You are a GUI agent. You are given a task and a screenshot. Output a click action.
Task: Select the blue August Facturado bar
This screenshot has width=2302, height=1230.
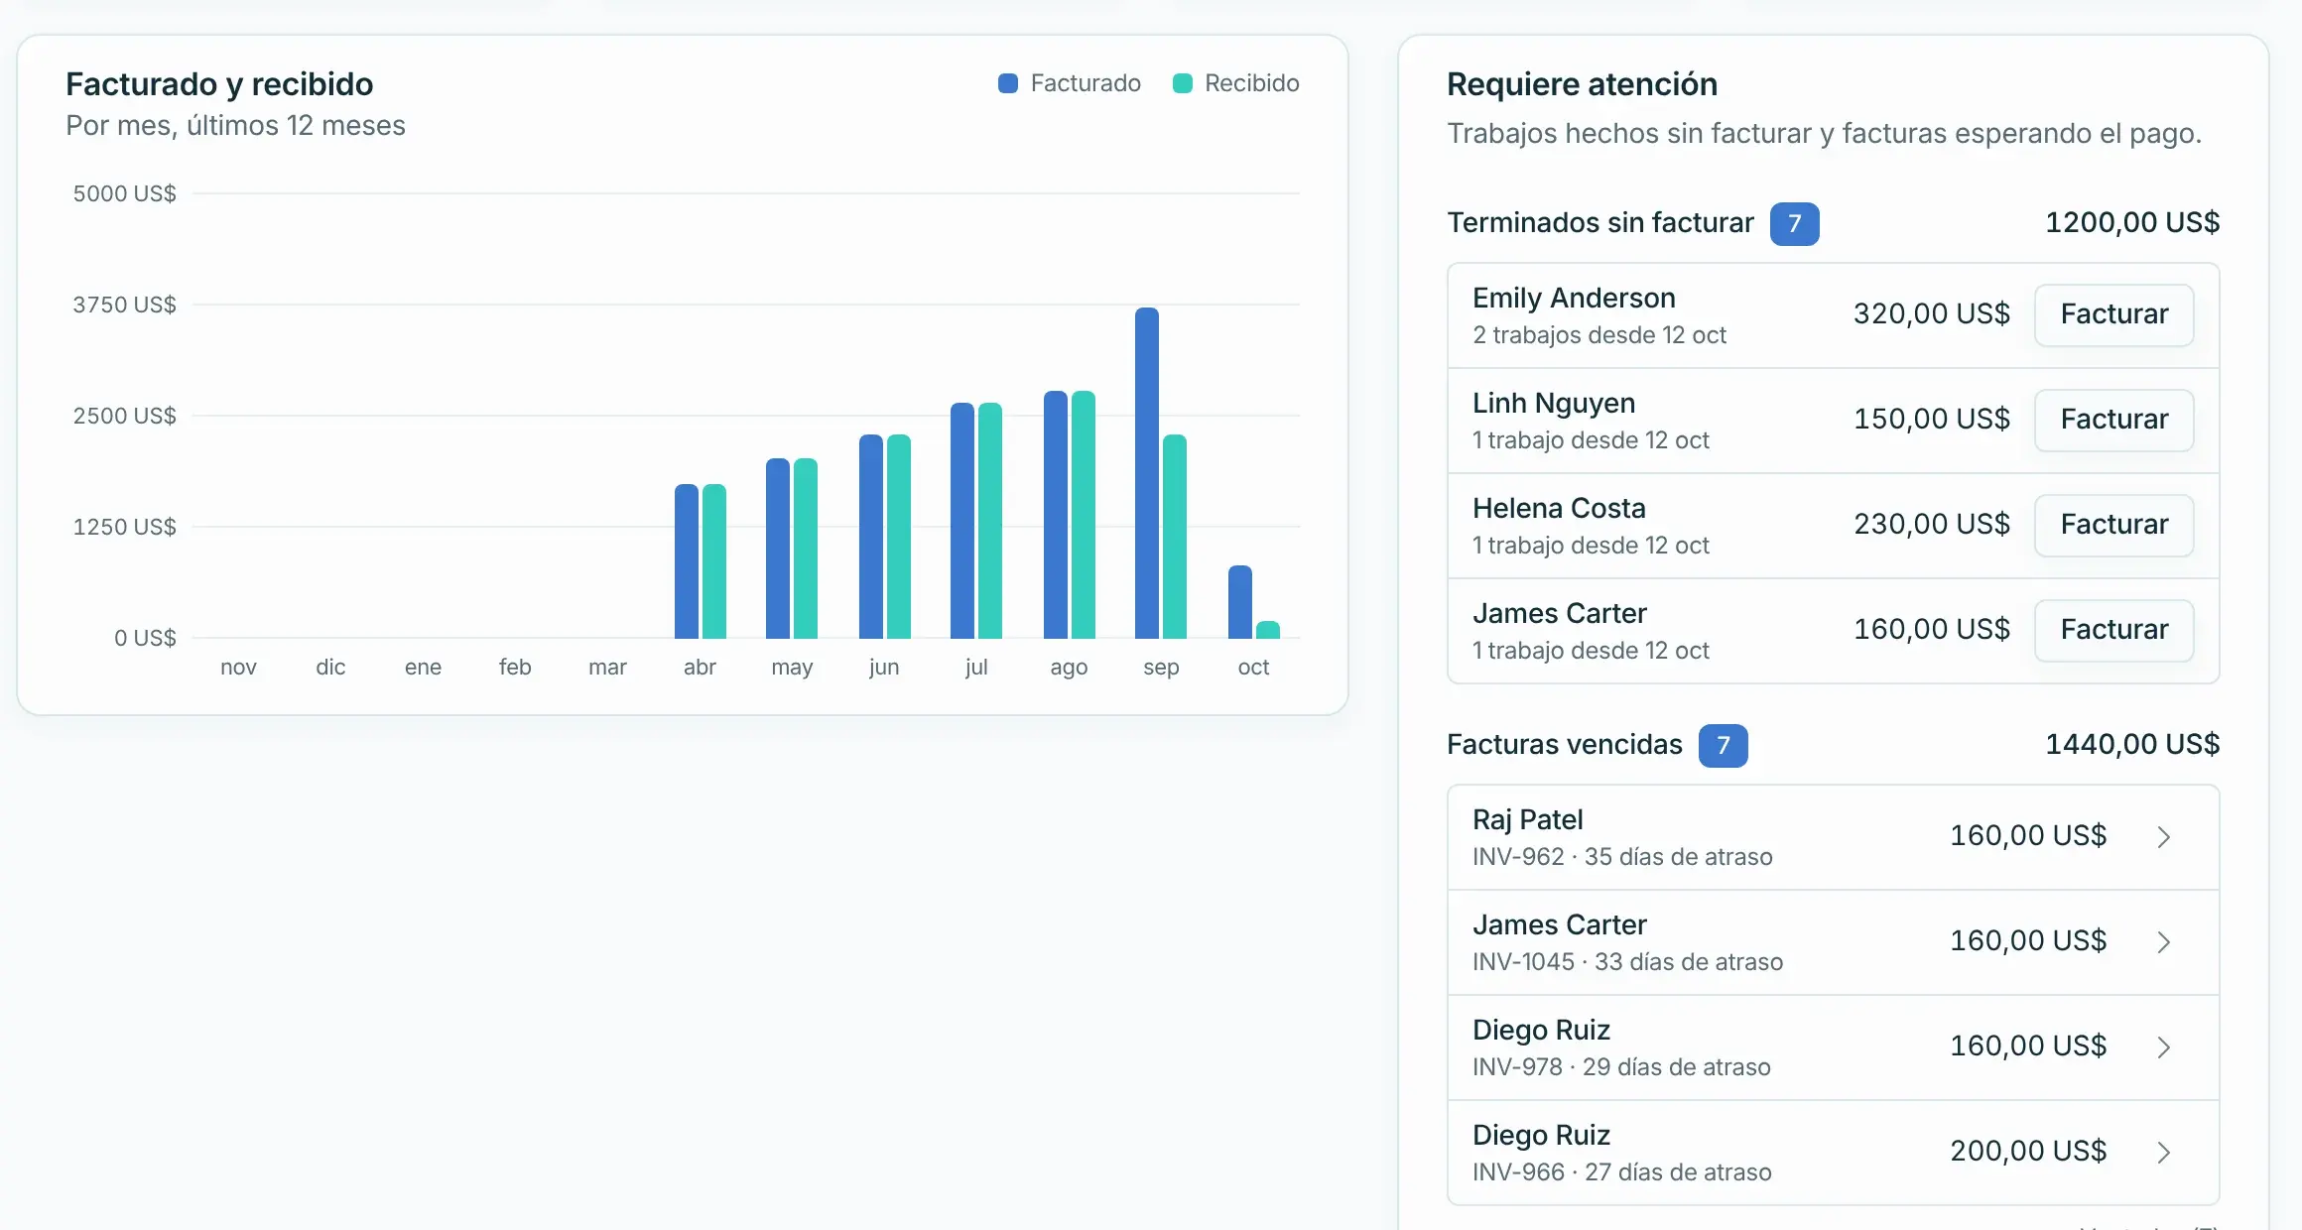pos(1056,515)
